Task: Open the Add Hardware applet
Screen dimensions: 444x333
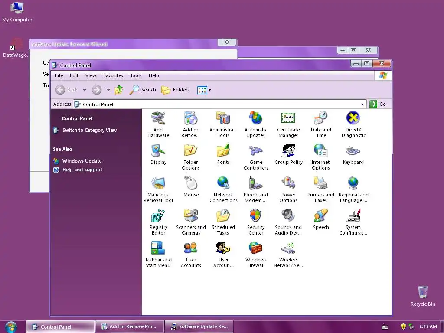Action: (x=158, y=124)
